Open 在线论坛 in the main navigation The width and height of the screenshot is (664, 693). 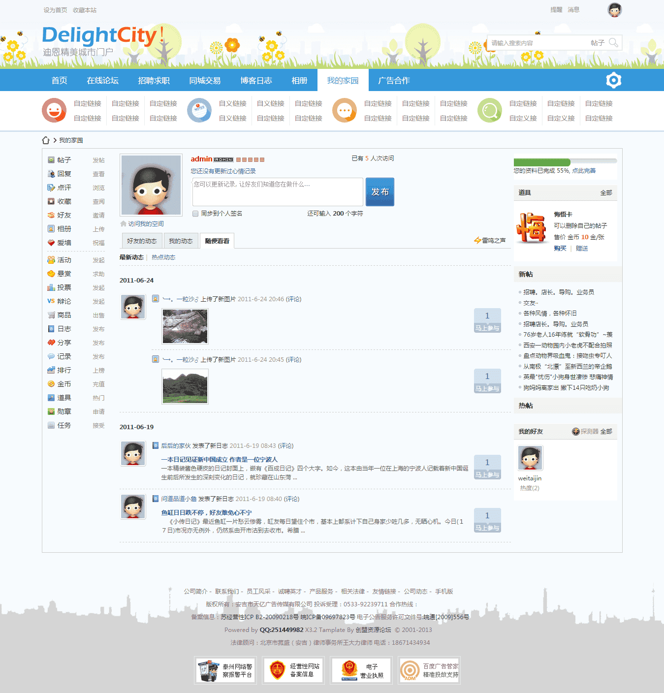102,81
